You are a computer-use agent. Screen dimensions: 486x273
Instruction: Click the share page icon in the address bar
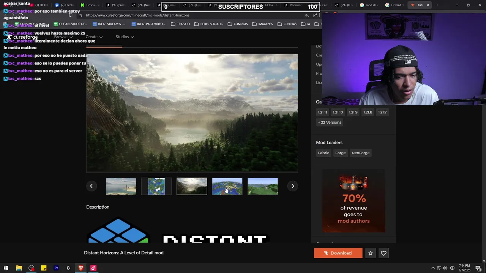[x=316, y=15]
